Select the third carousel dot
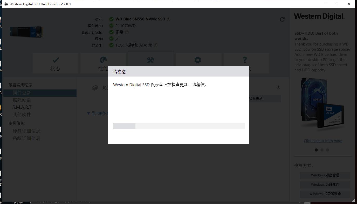This screenshot has width=357, height=204. pos(328,150)
